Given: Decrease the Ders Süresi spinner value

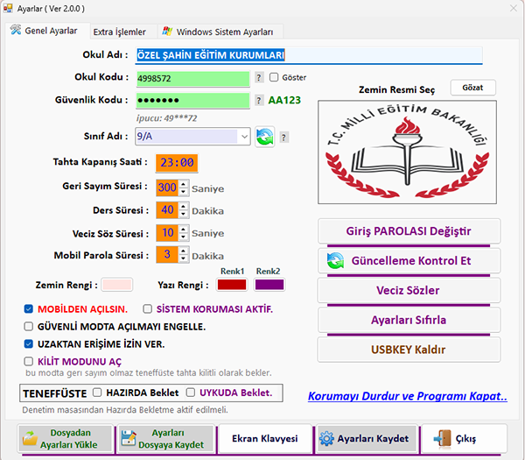Looking at the screenshot, I should tap(182, 214).
